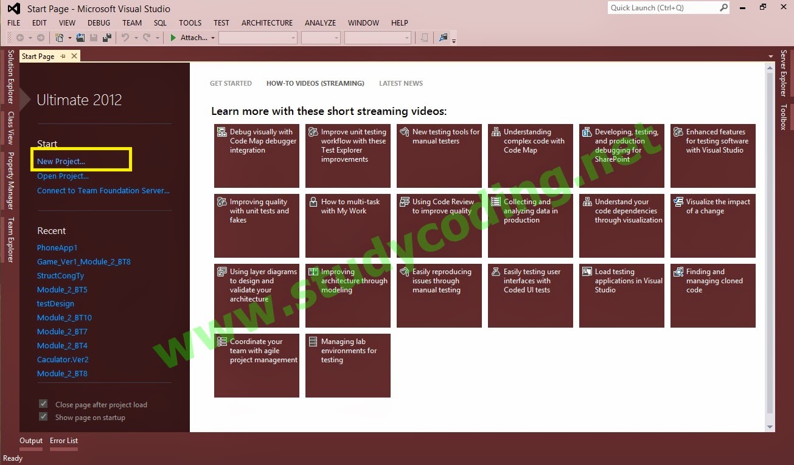Click the New Project... link
Viewport: 794px width, 465px height.
tap(61, 161)
